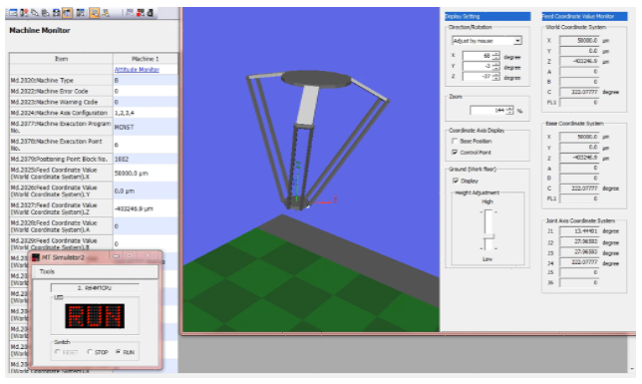The width and height of the screenshot is (642, 384).
Task: Click the Machine 1 column header
Action: [145, 59]
